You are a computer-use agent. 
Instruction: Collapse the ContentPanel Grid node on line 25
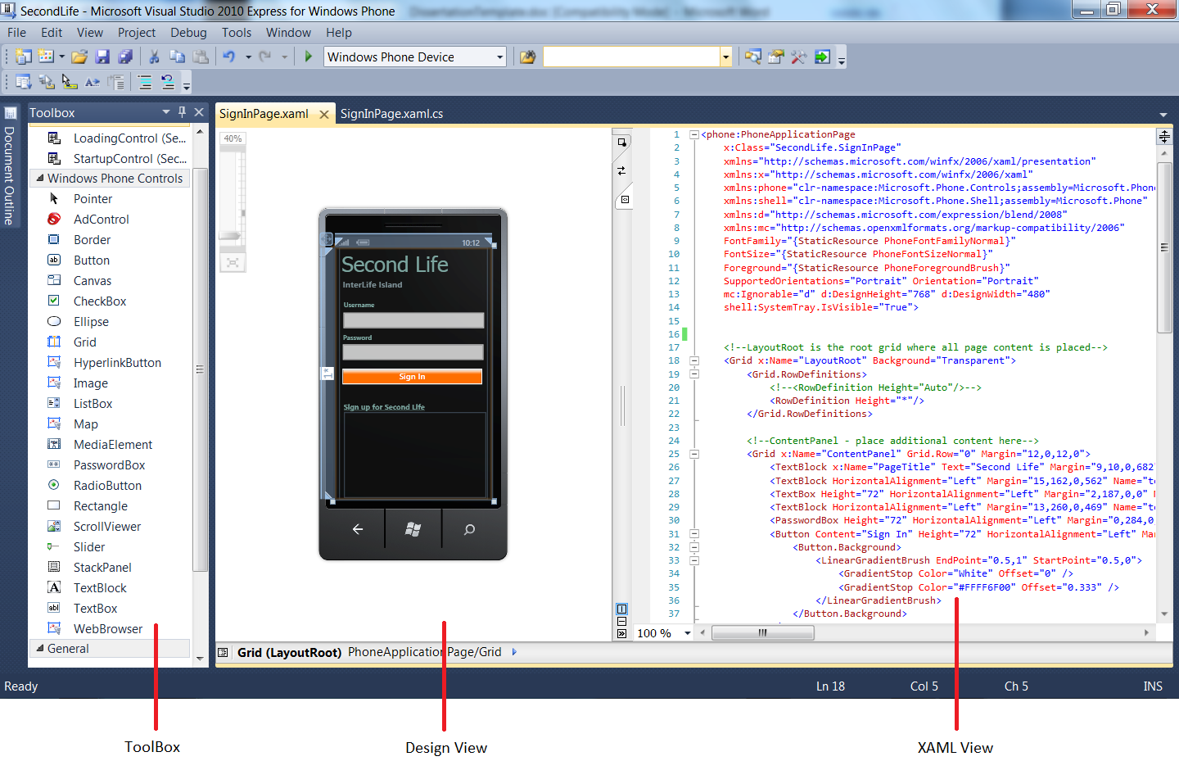tap(694, 454)
